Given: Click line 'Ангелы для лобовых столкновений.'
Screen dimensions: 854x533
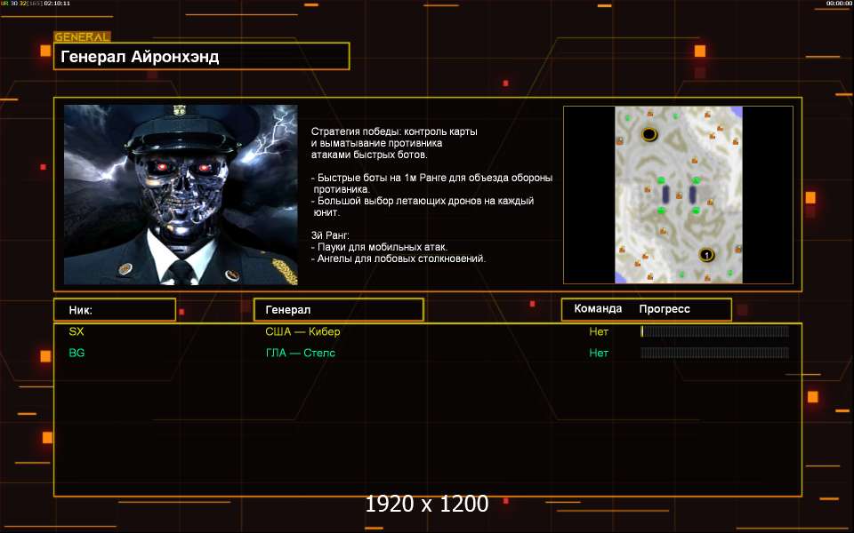Looking at the screenshot, I should [399, 259].
